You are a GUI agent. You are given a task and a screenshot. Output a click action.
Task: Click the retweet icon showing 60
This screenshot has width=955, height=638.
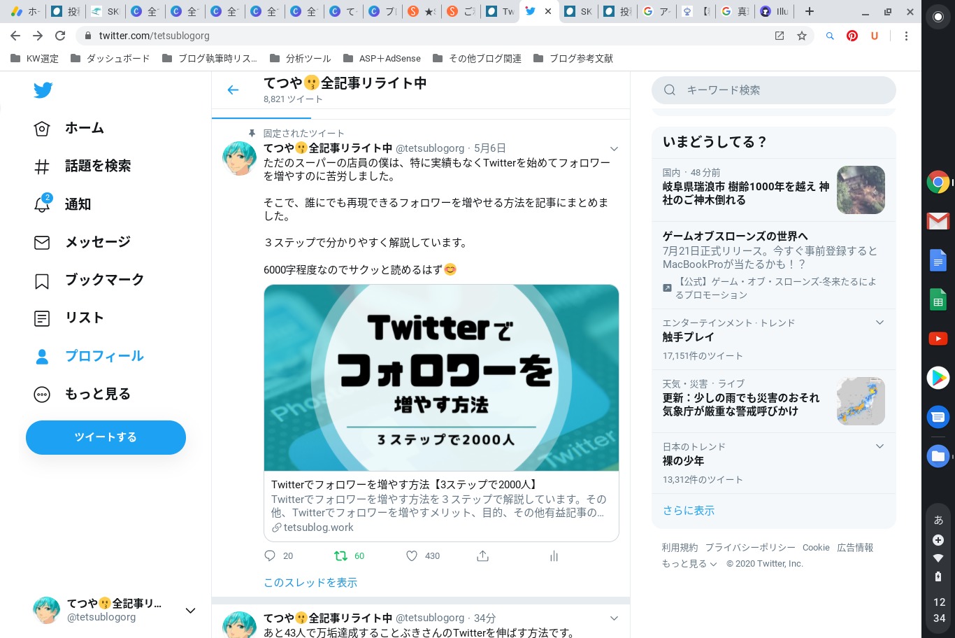[x=340, y=555]
